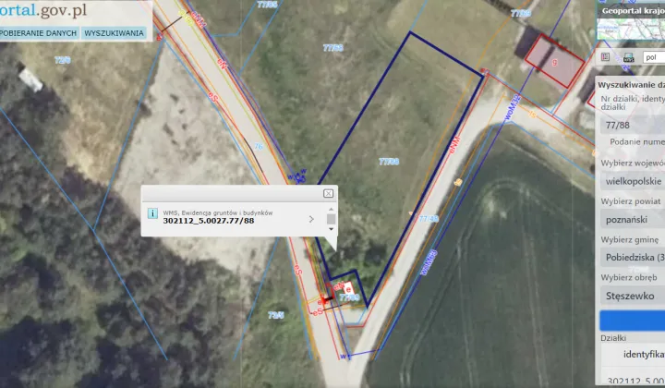Click the small red 'e' building symbol

pyautogui.click(x=348, y=290)
